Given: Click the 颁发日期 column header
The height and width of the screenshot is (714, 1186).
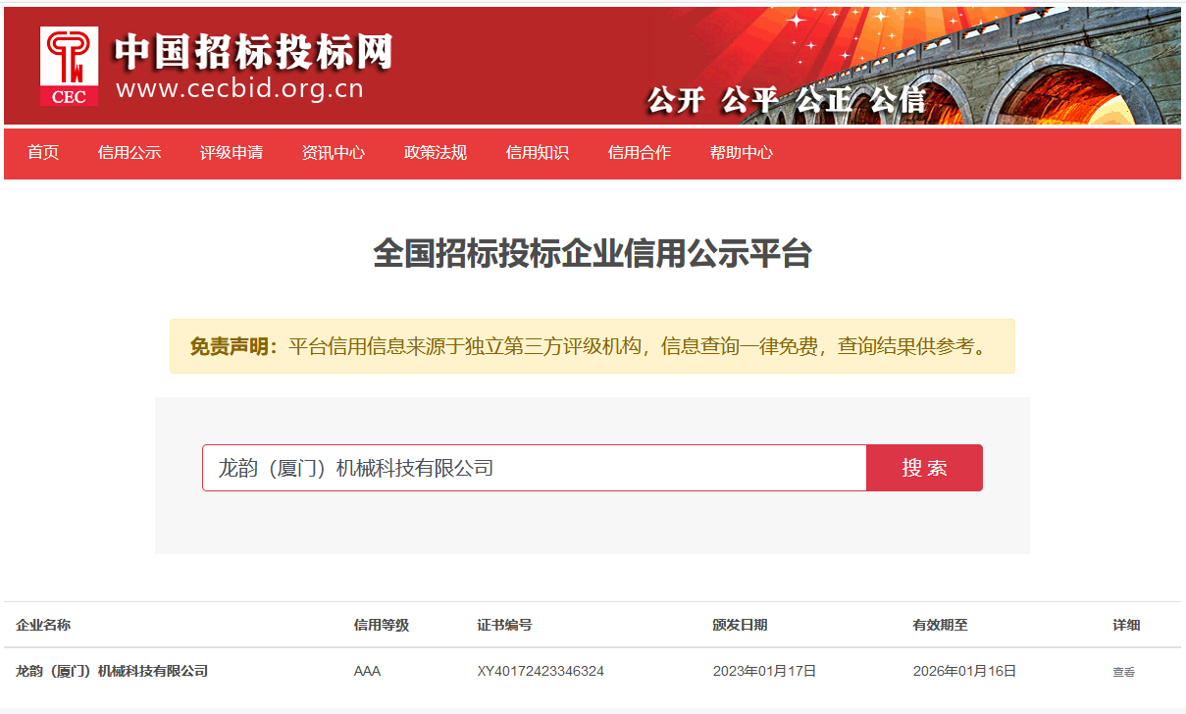Looking at the screenshot, I should click(740, 625).
